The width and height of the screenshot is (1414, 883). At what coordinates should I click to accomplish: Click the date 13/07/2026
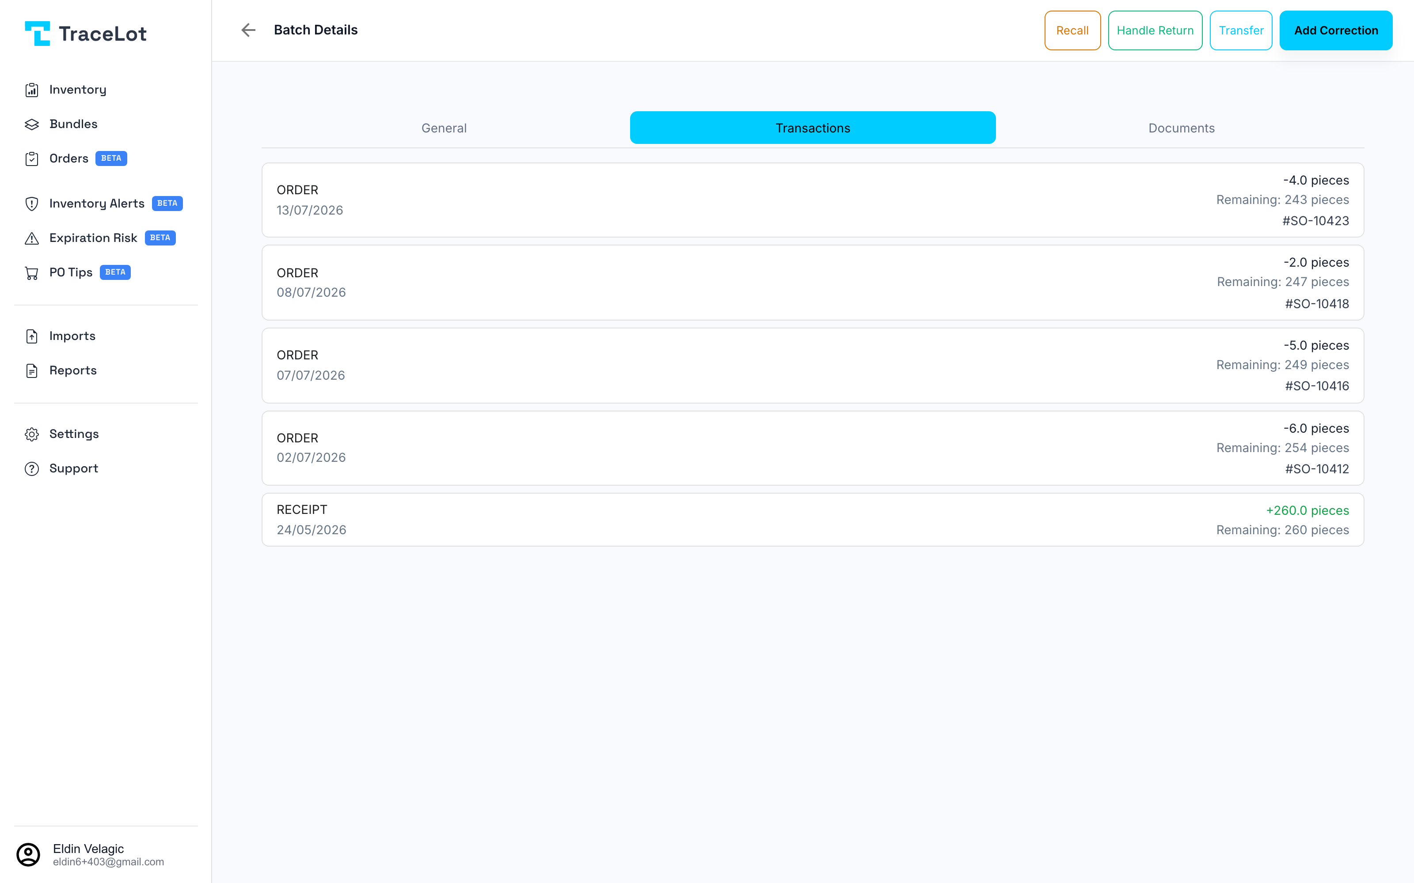click(310, 211)
